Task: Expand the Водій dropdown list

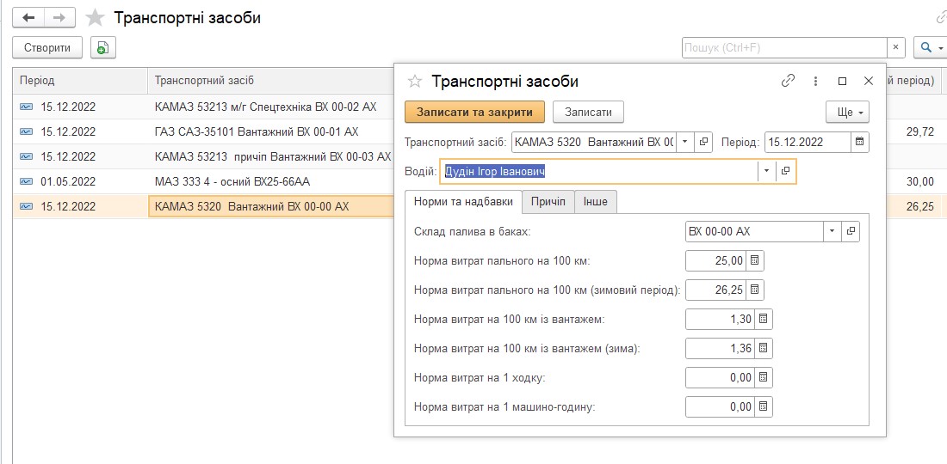Action: 766,171
